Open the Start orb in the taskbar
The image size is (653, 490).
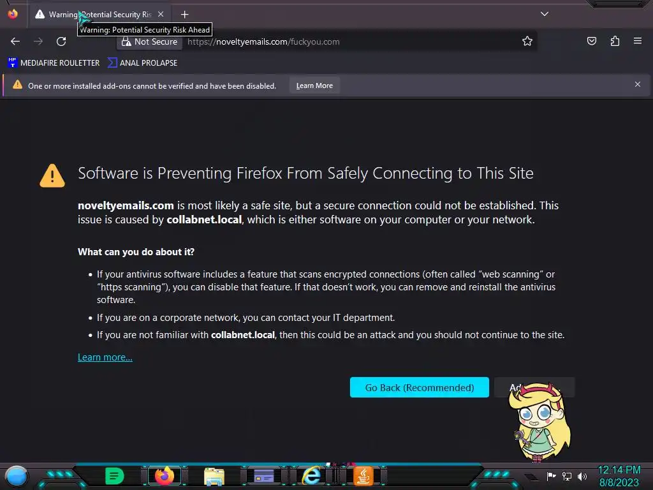[17, 476]
